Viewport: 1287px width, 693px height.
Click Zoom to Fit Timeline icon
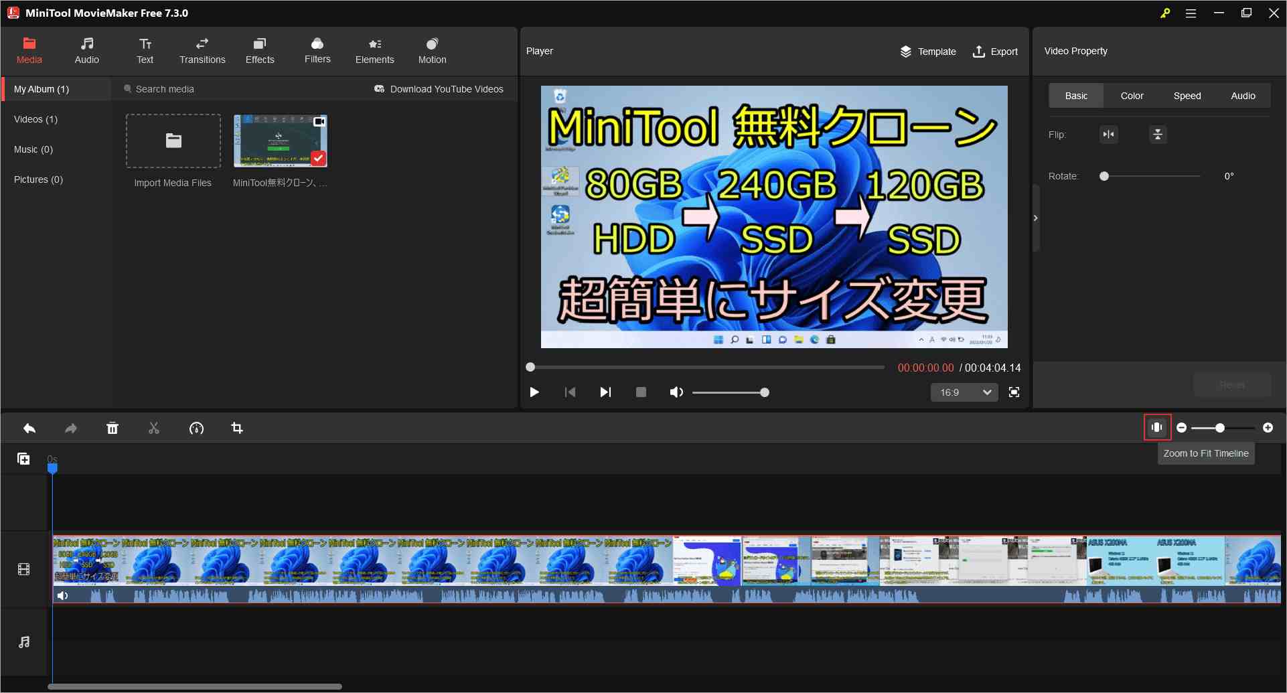(1157, 427)
